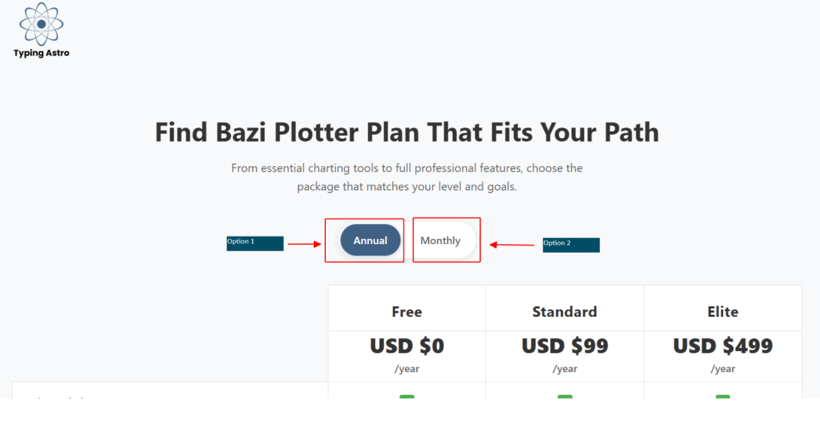Viewport: 820px width, 448px height.
Task: Click the USD $99 price
Action: (564, 346)
